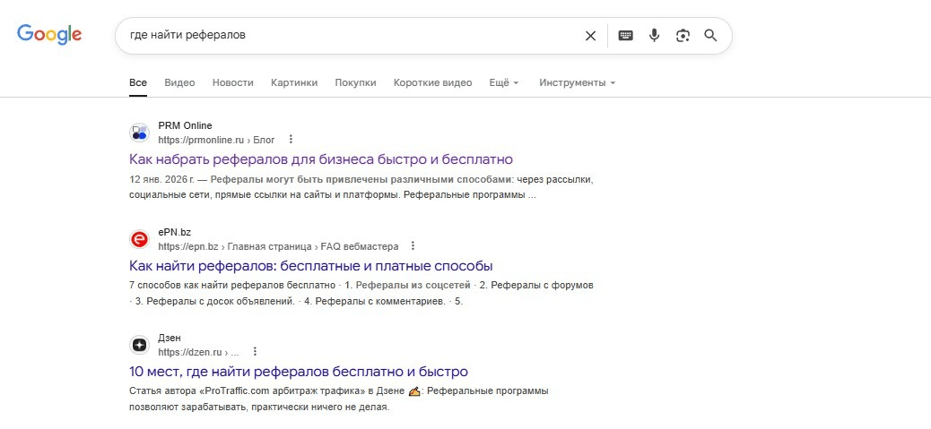Screen dimensions: 931x429
Task: Open the on-screen keyboard input tool
Action: (625, 36)
